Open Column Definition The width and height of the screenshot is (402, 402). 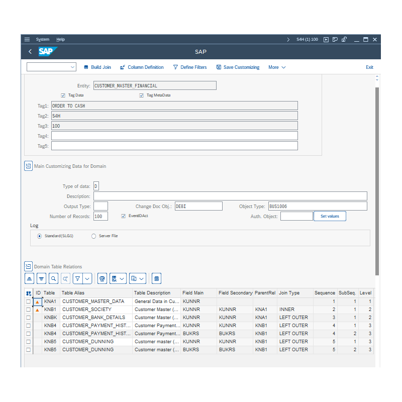142,67
